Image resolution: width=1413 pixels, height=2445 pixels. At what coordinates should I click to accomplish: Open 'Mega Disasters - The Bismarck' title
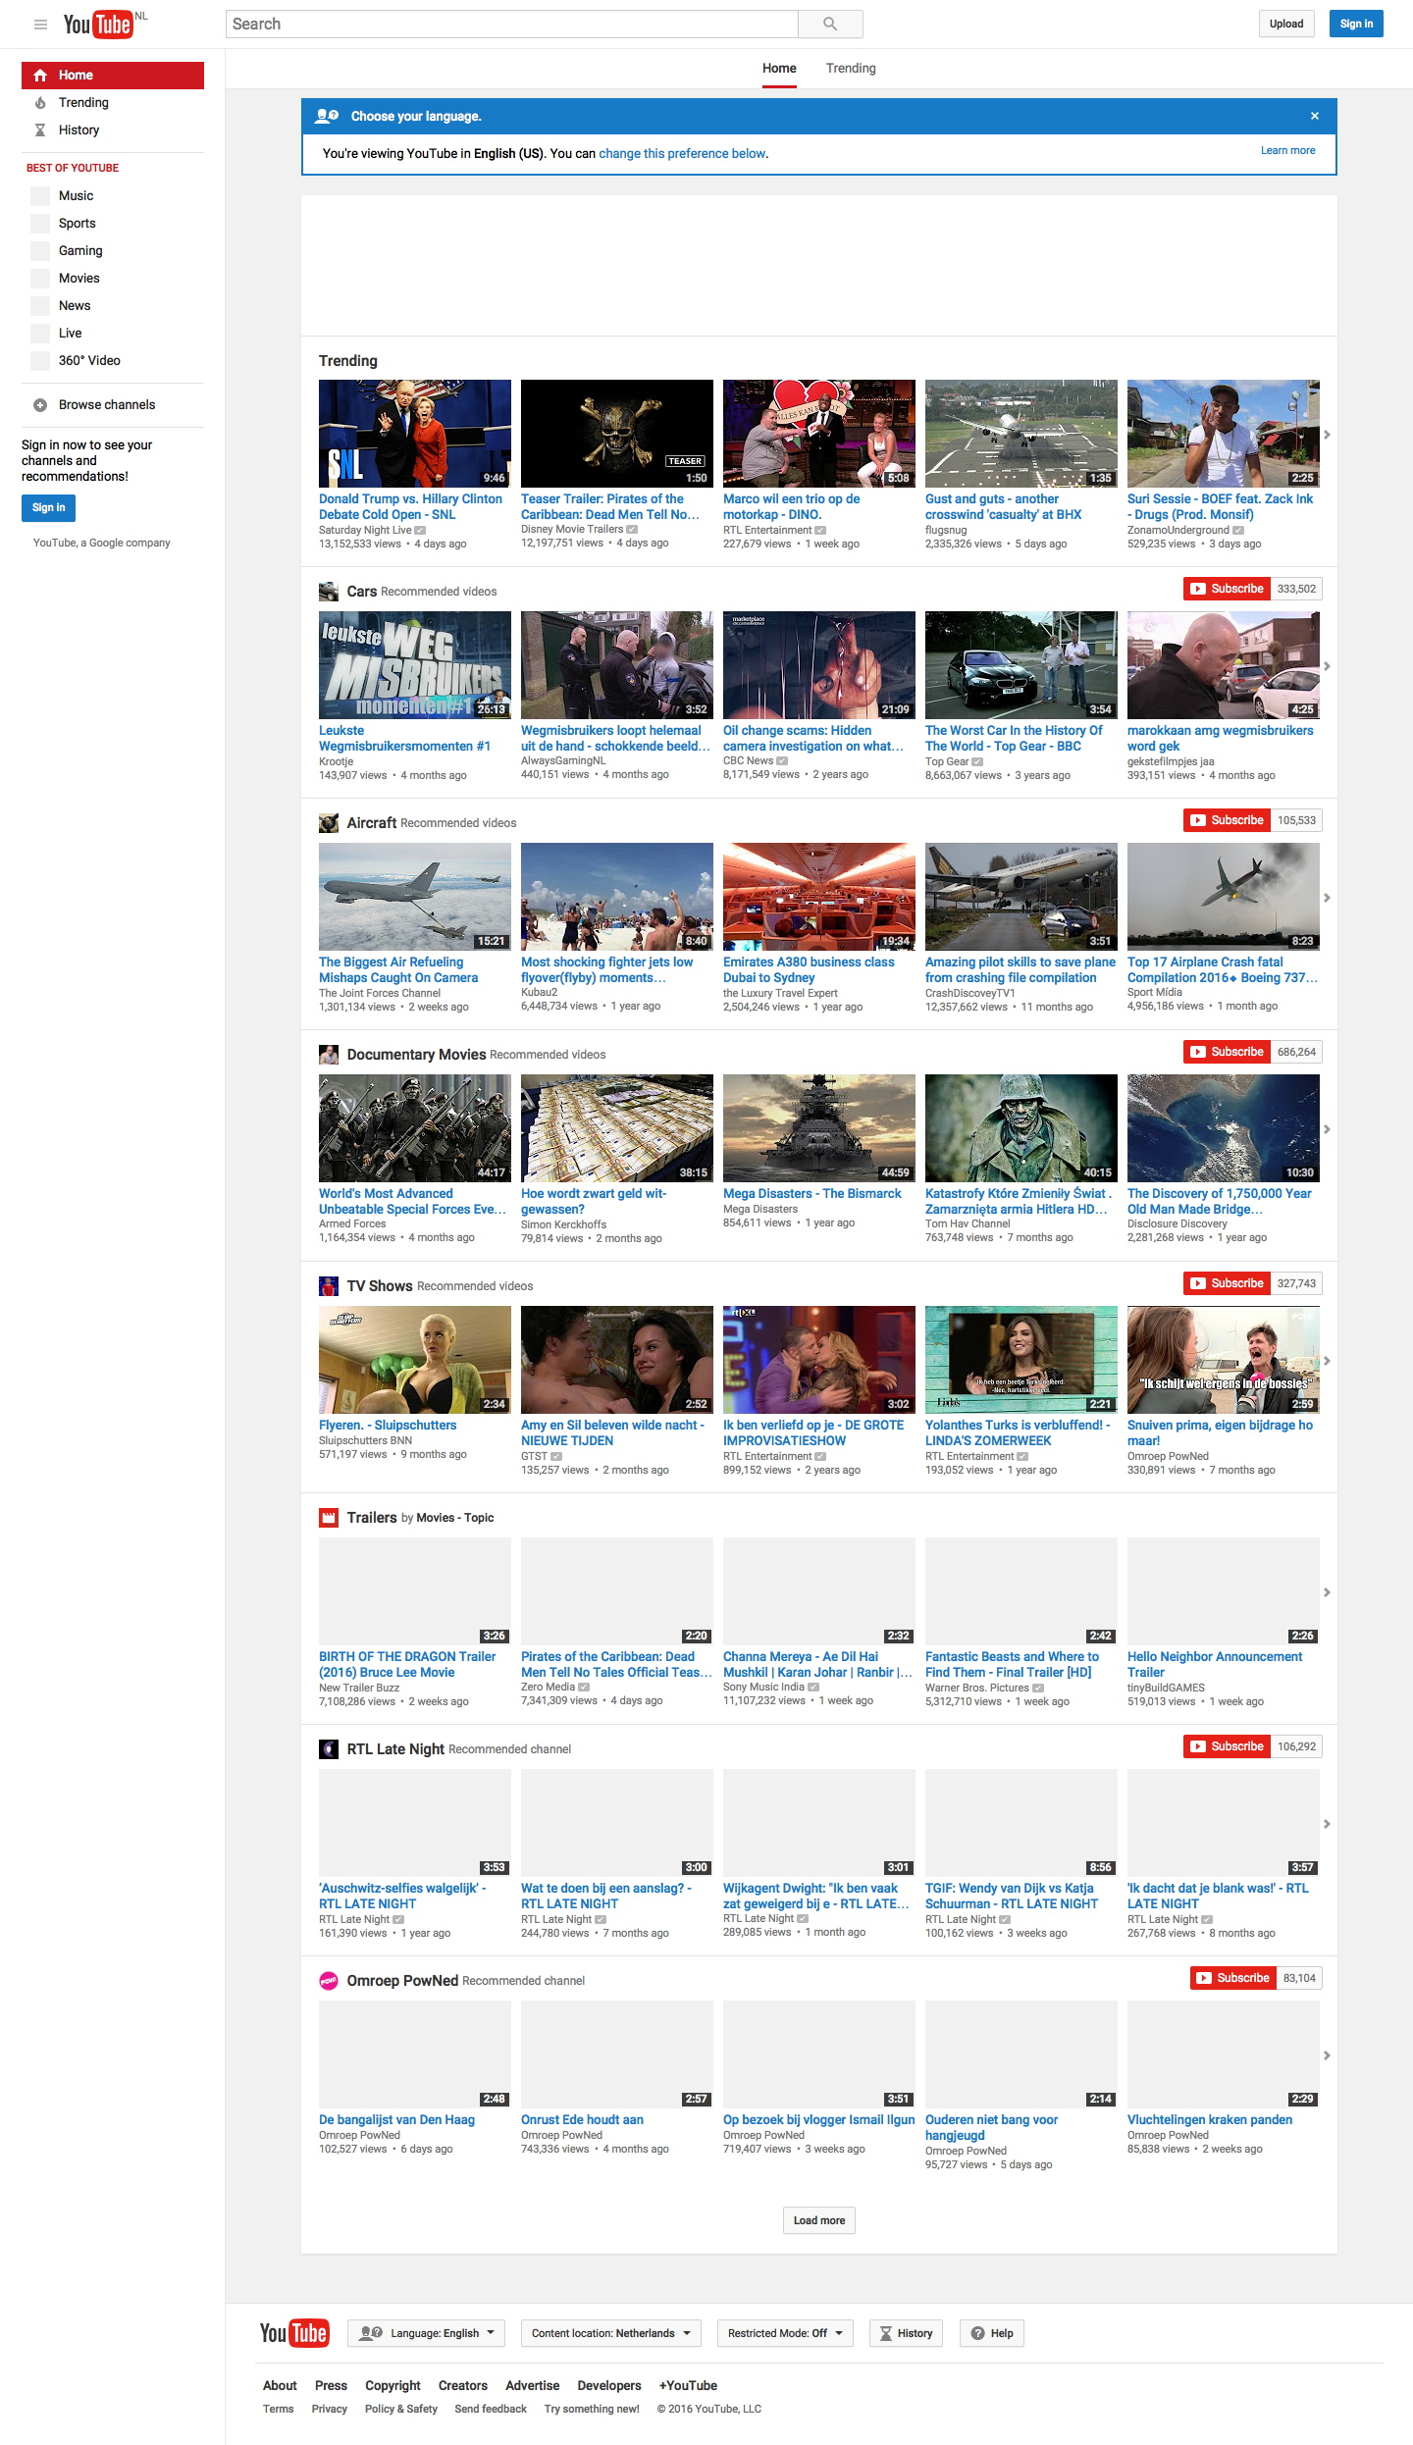click(811, 1194)
